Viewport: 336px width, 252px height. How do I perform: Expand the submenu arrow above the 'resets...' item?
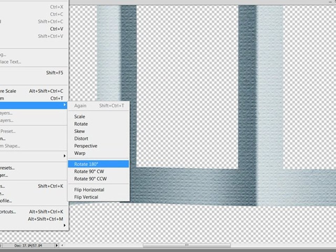(x=64, y=156)
